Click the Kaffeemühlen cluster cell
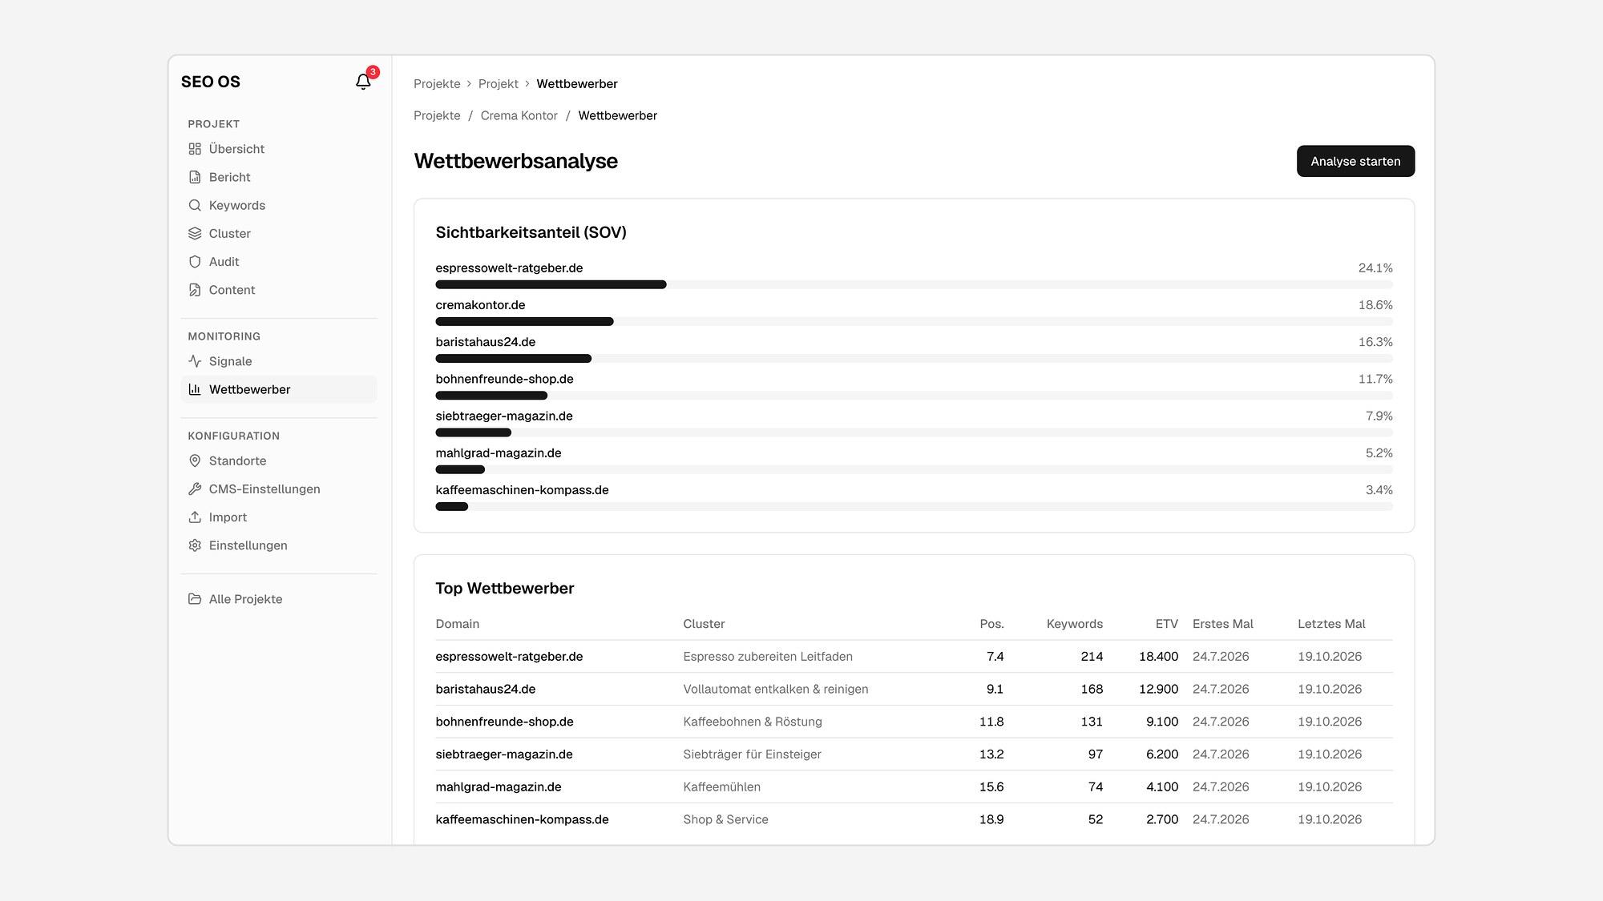1603x901 pixels. click(721, 787)
